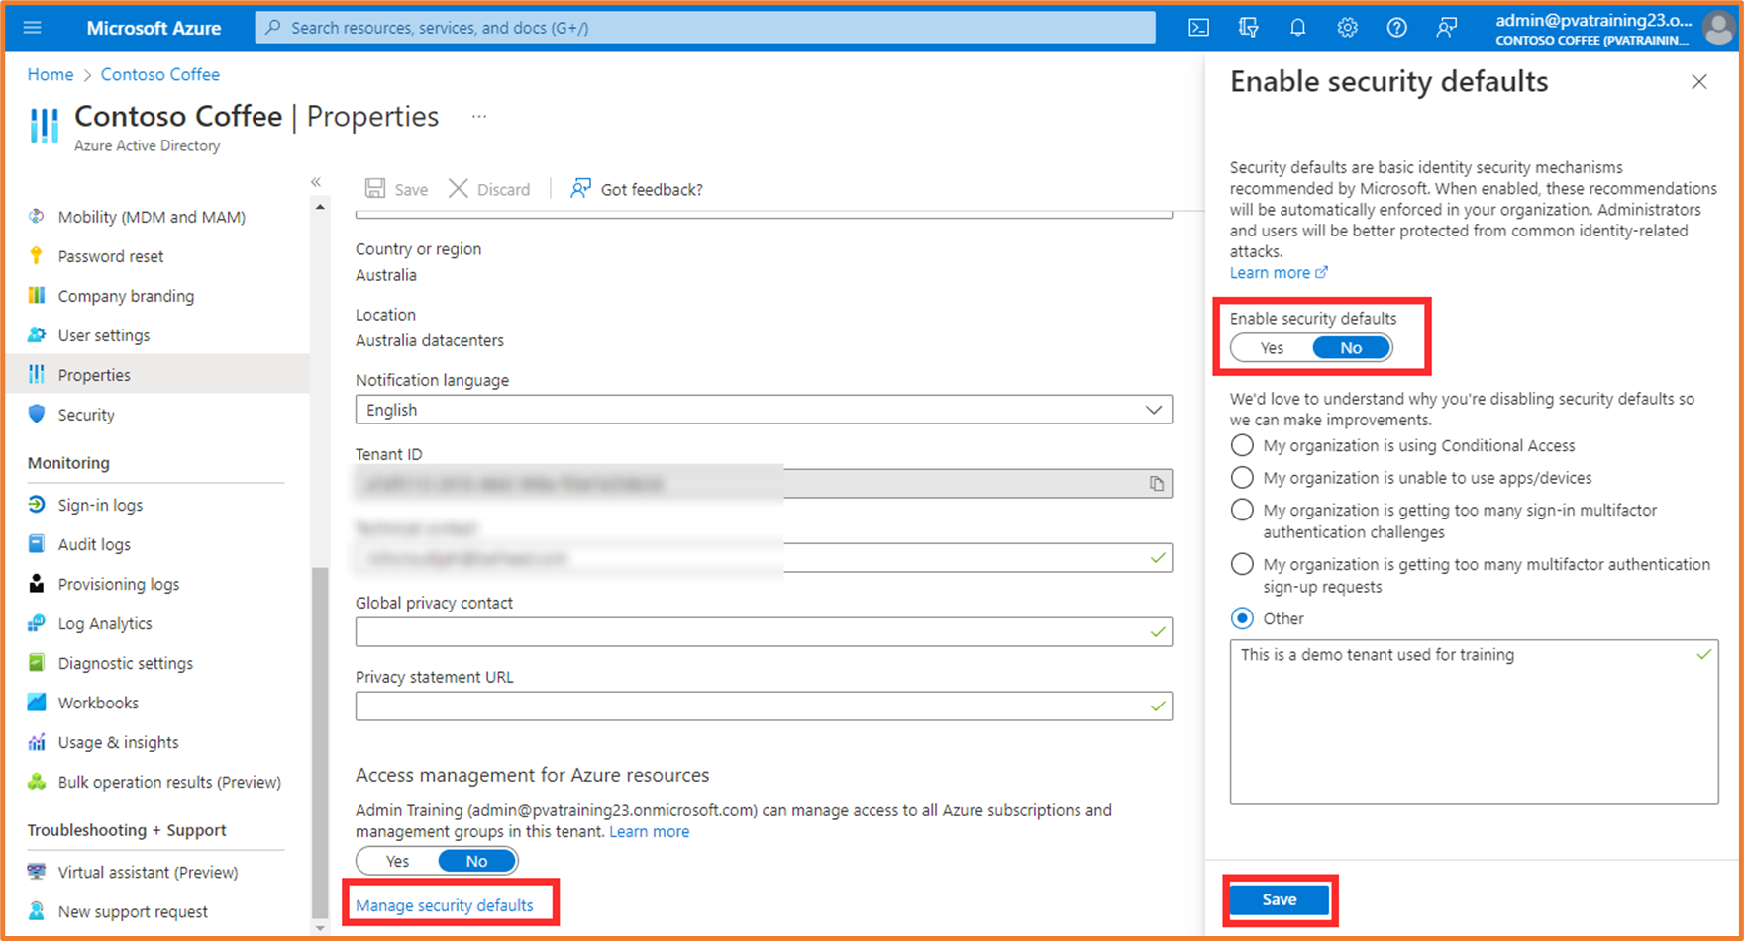Set Access management toggle to Yes

tap(397, 861)
